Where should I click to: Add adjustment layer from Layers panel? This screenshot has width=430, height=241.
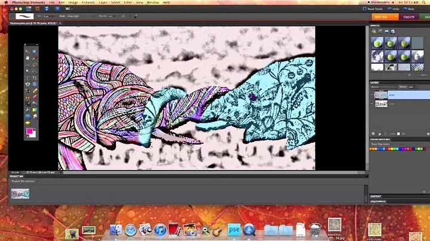coord(380,134)
